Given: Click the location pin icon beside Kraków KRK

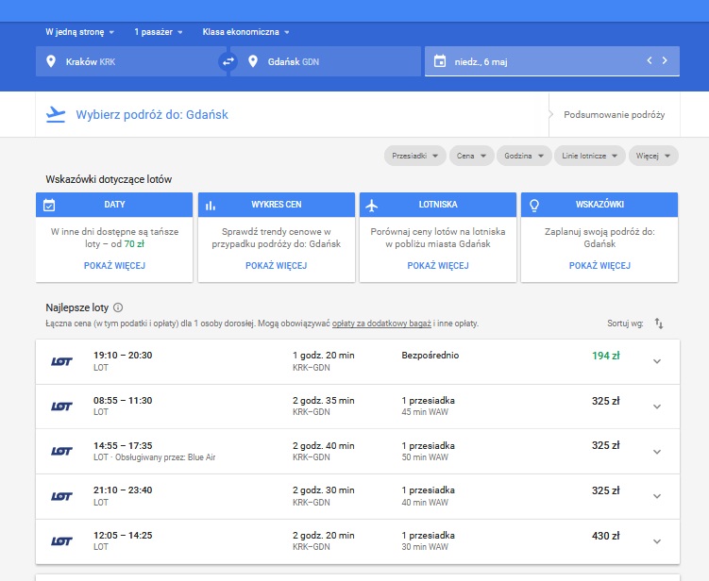Looking at the screenshot, I should (51, 61).
